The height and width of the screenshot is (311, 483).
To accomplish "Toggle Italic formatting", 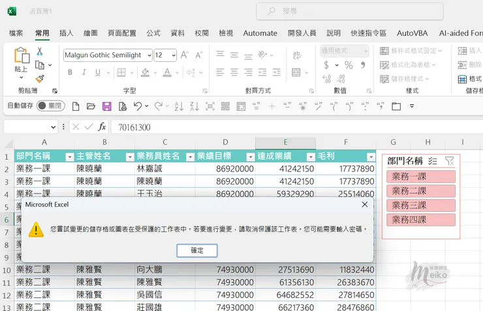I will click(x=84, y=72).
